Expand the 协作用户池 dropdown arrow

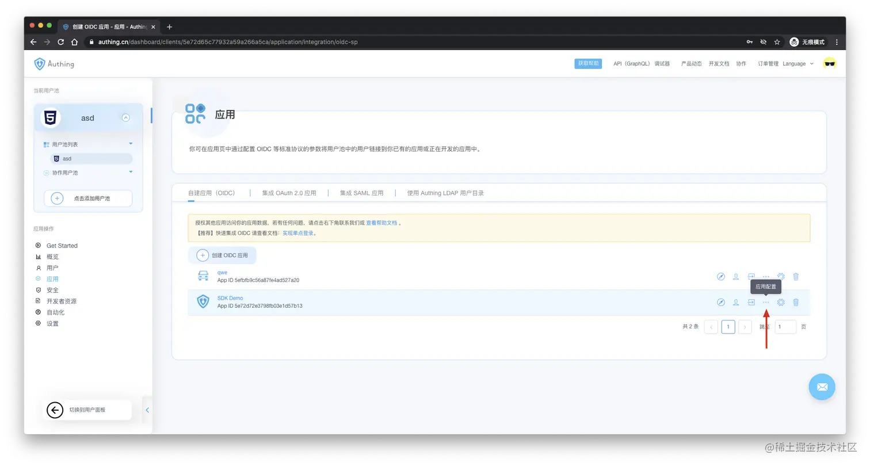tap(131, 171)
